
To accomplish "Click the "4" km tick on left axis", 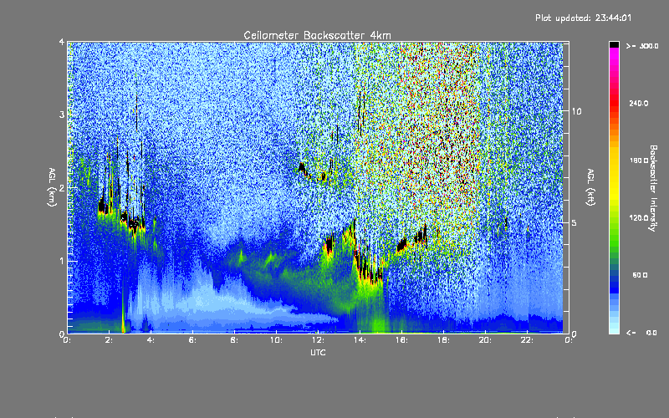I will click(62, 43).
